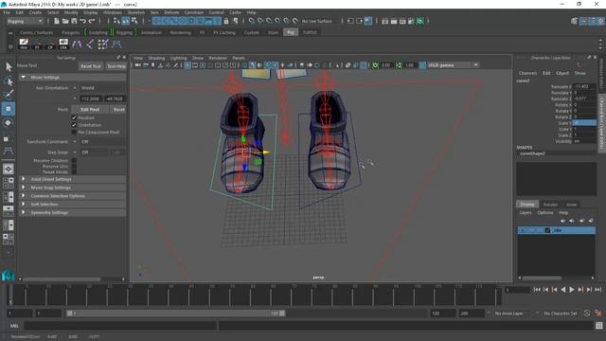
Task: Pick the Paint Selection tool
Action: click(9, 95)
